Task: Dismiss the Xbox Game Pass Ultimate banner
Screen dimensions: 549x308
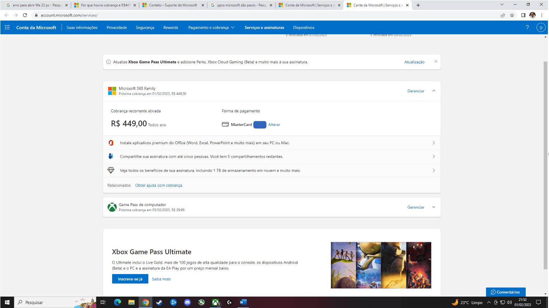Action: [436, 62]
